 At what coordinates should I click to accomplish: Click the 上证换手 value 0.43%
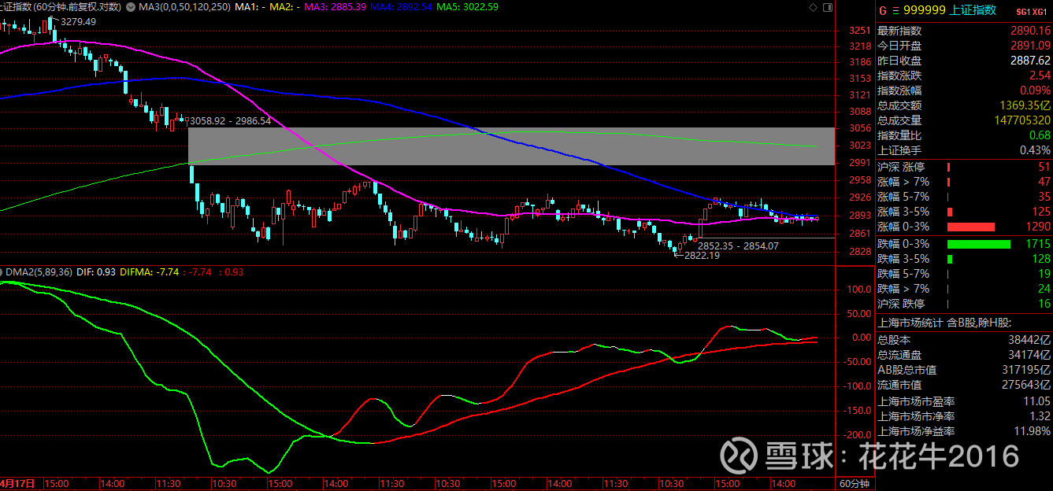[1035, 150]
